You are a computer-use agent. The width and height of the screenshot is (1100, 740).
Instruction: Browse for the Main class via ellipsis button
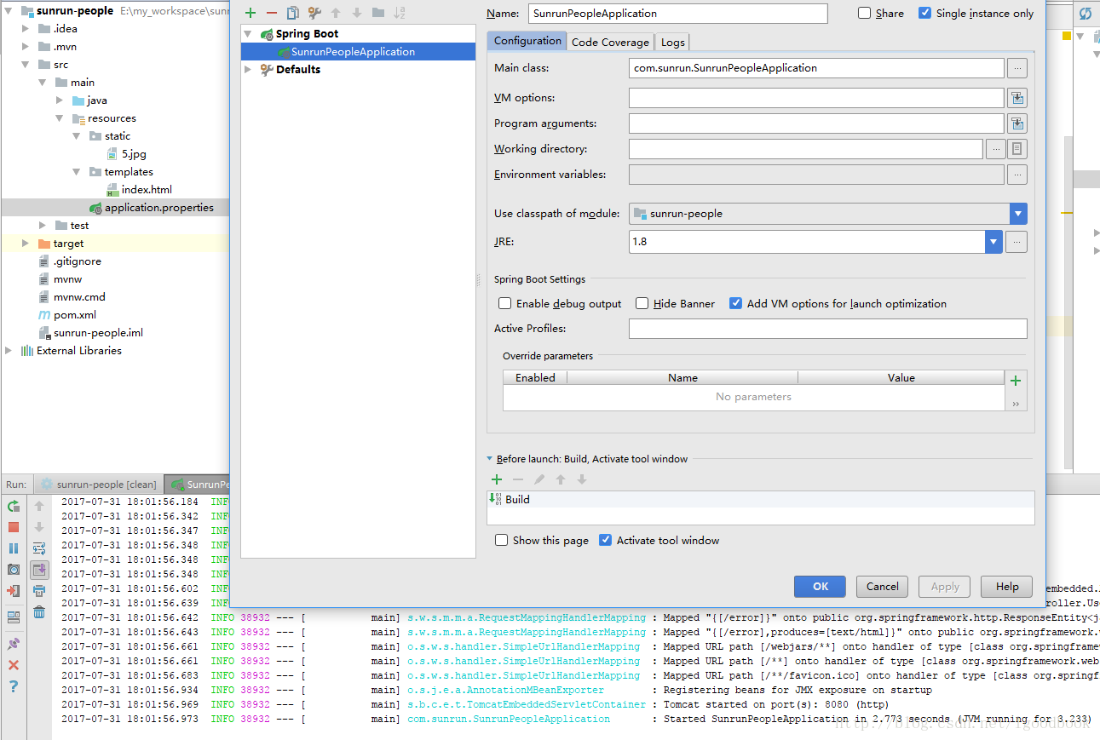(x=1016, y=68)
